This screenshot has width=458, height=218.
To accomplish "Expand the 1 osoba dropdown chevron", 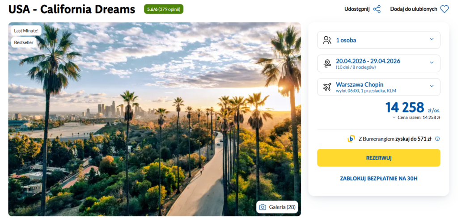I will 432,39.
